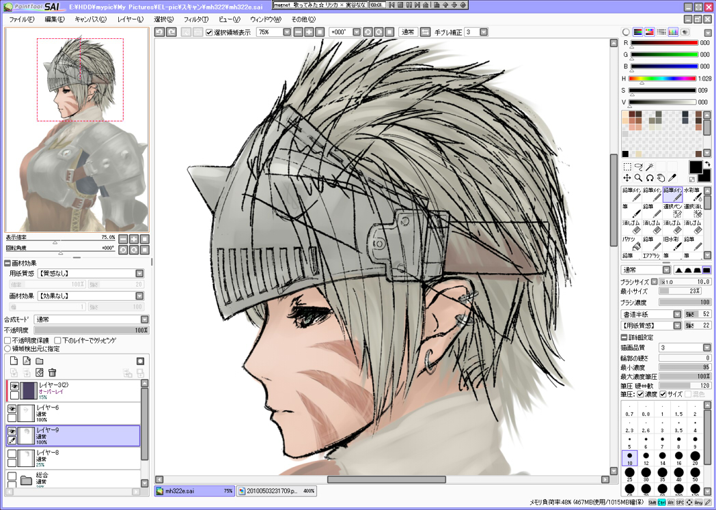
Task: Flip canvas horizontally icon in toolbar
Action: coord(425,32)
